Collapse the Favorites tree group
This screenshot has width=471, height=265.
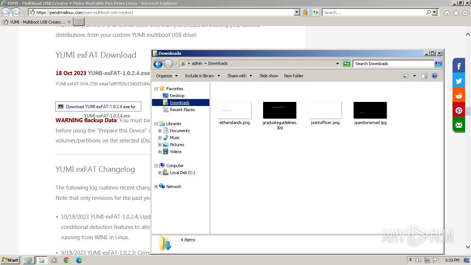click(x=156, y=89)
